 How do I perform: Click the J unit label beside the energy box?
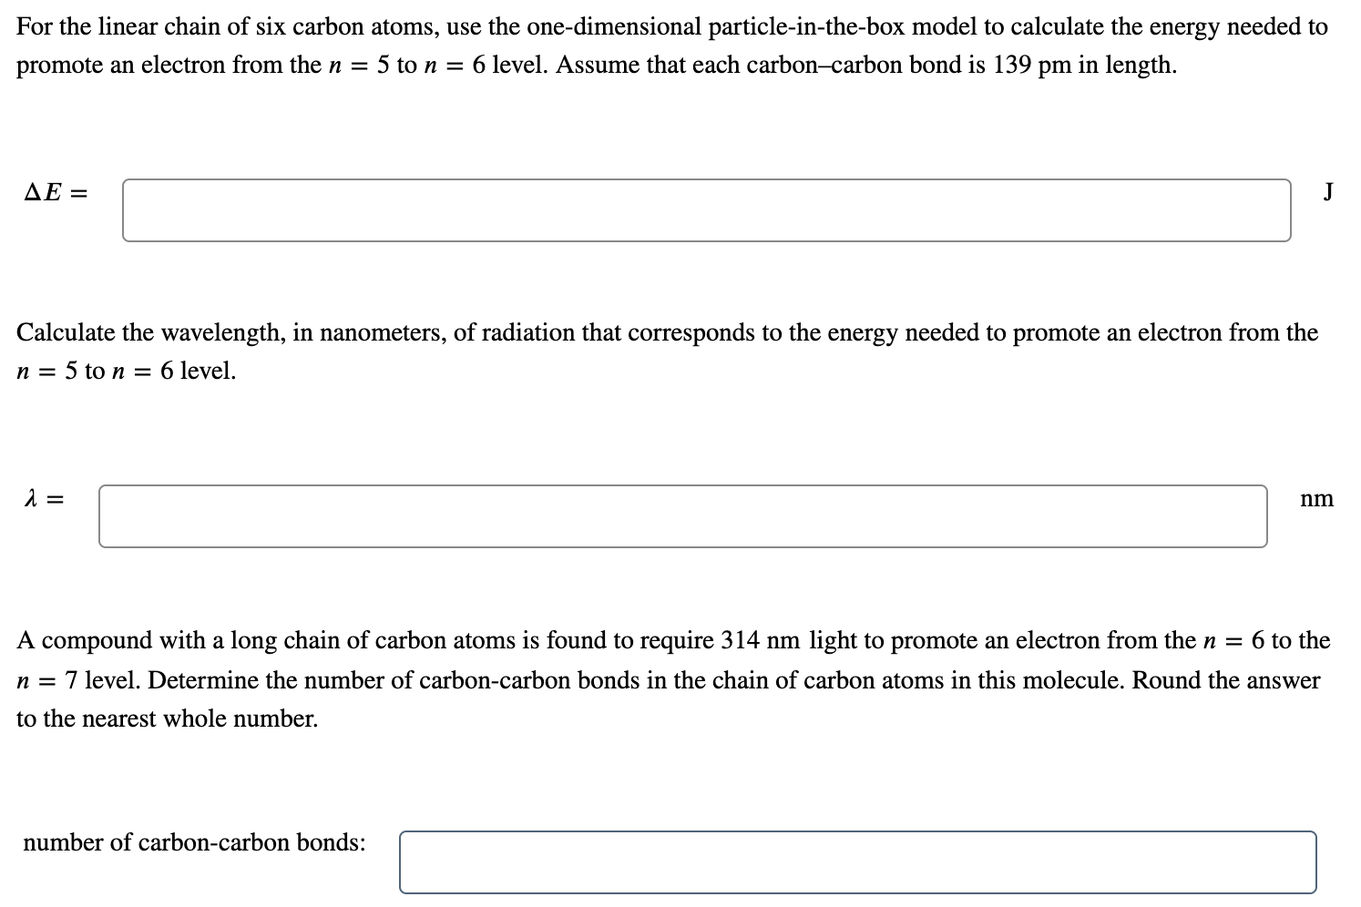(x=1328, y=191)
